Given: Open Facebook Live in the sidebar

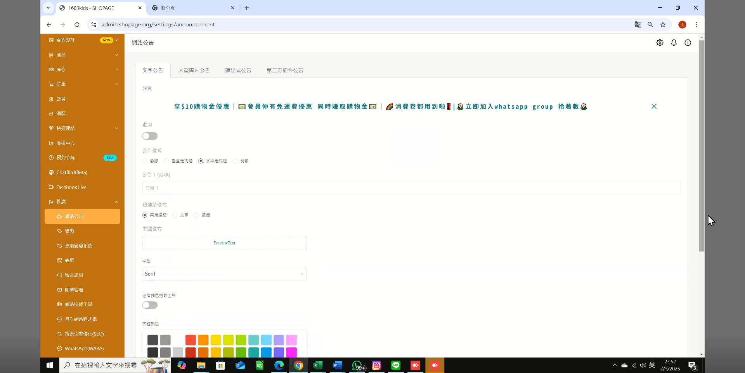Looking at the screenshot, I should [x=82, y=187].
